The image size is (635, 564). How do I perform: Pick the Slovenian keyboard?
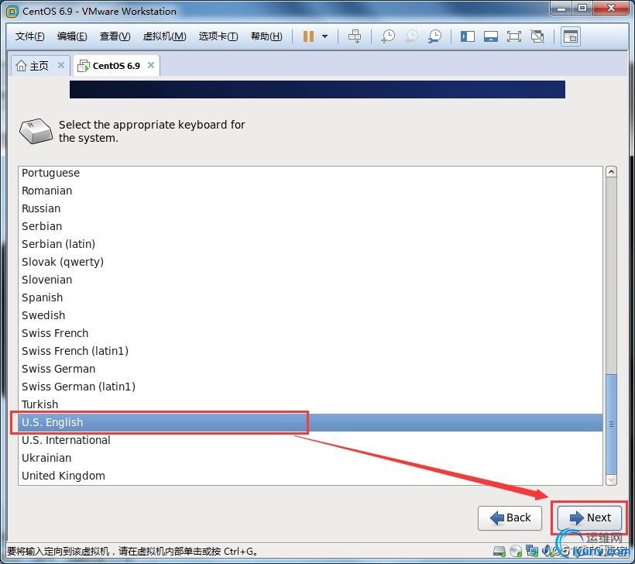pos(311,280)
